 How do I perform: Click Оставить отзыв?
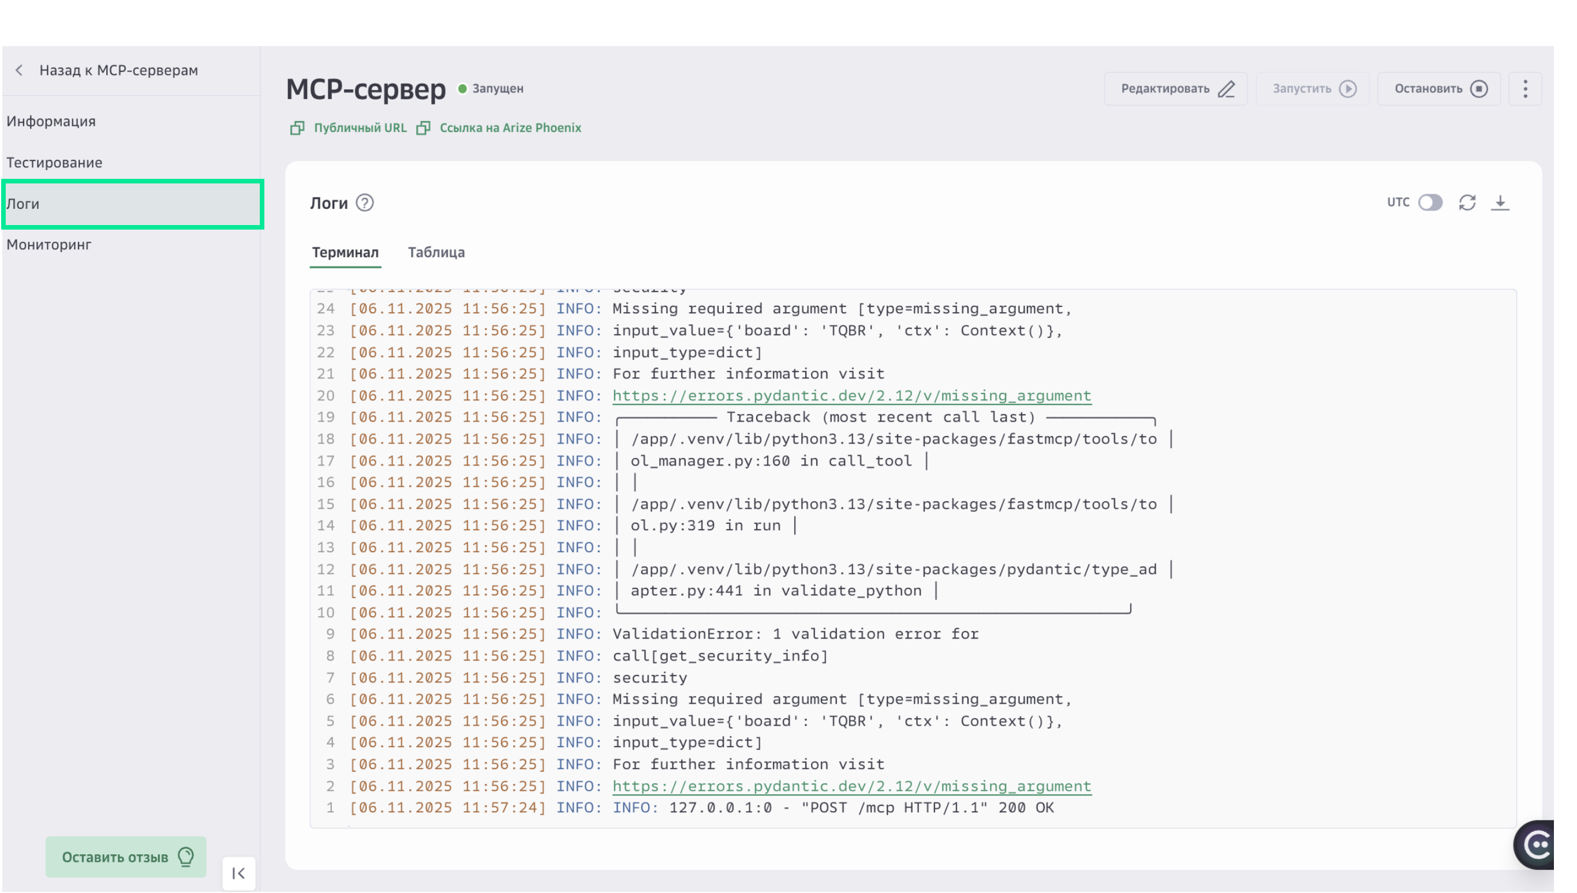[x=126, y=857]
